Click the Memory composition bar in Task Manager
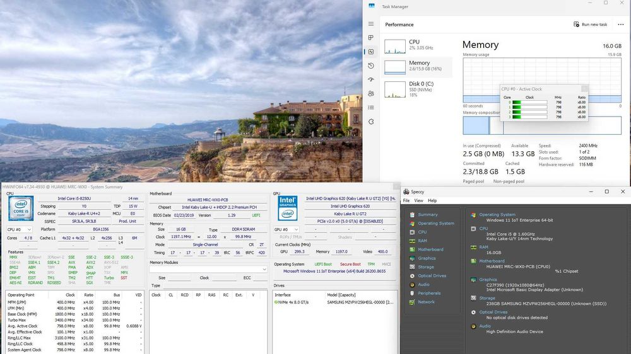 [541, 125]
